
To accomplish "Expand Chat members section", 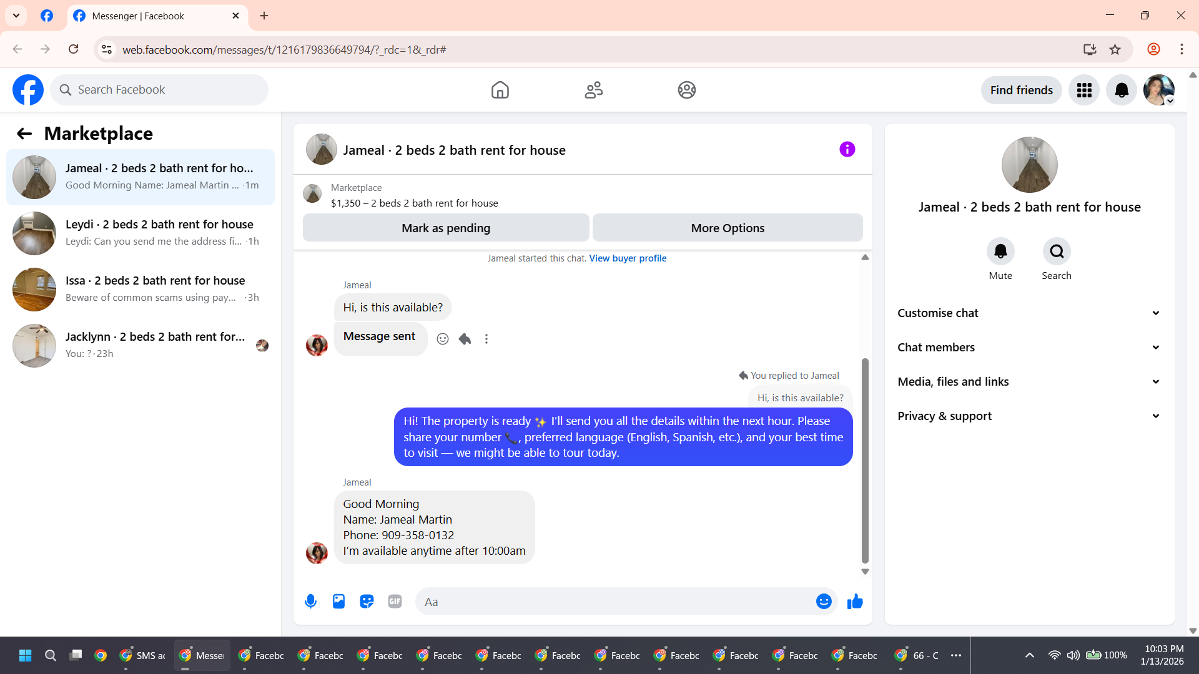I will (x=1029, y=348).
